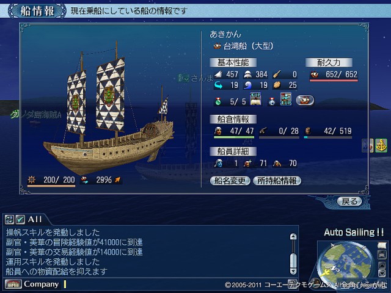Click the cannon count icon
This screenshot has height=293, width=391.
click(x=263, y=131)
